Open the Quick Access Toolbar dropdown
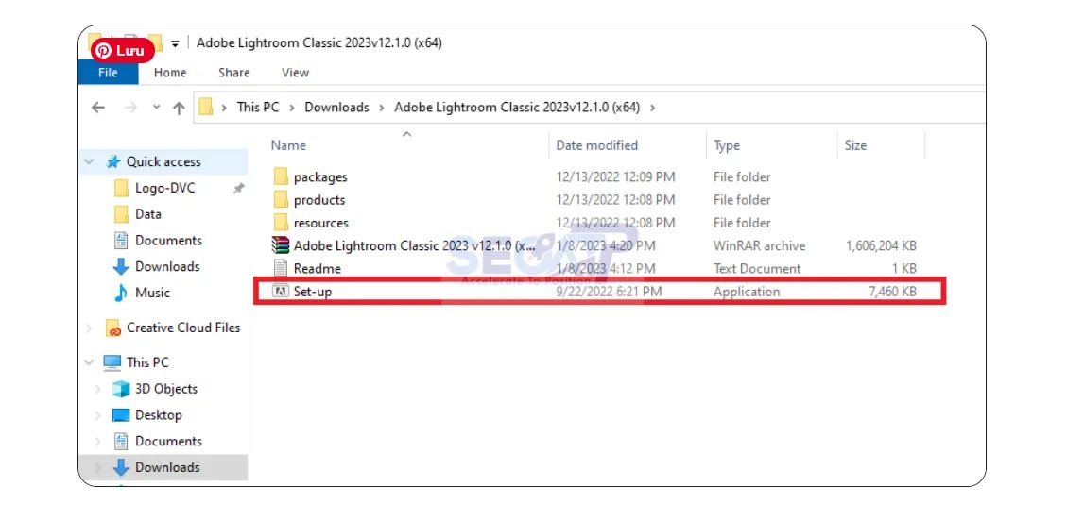This screenshot has width=1084, height=521. coord(175,43)
